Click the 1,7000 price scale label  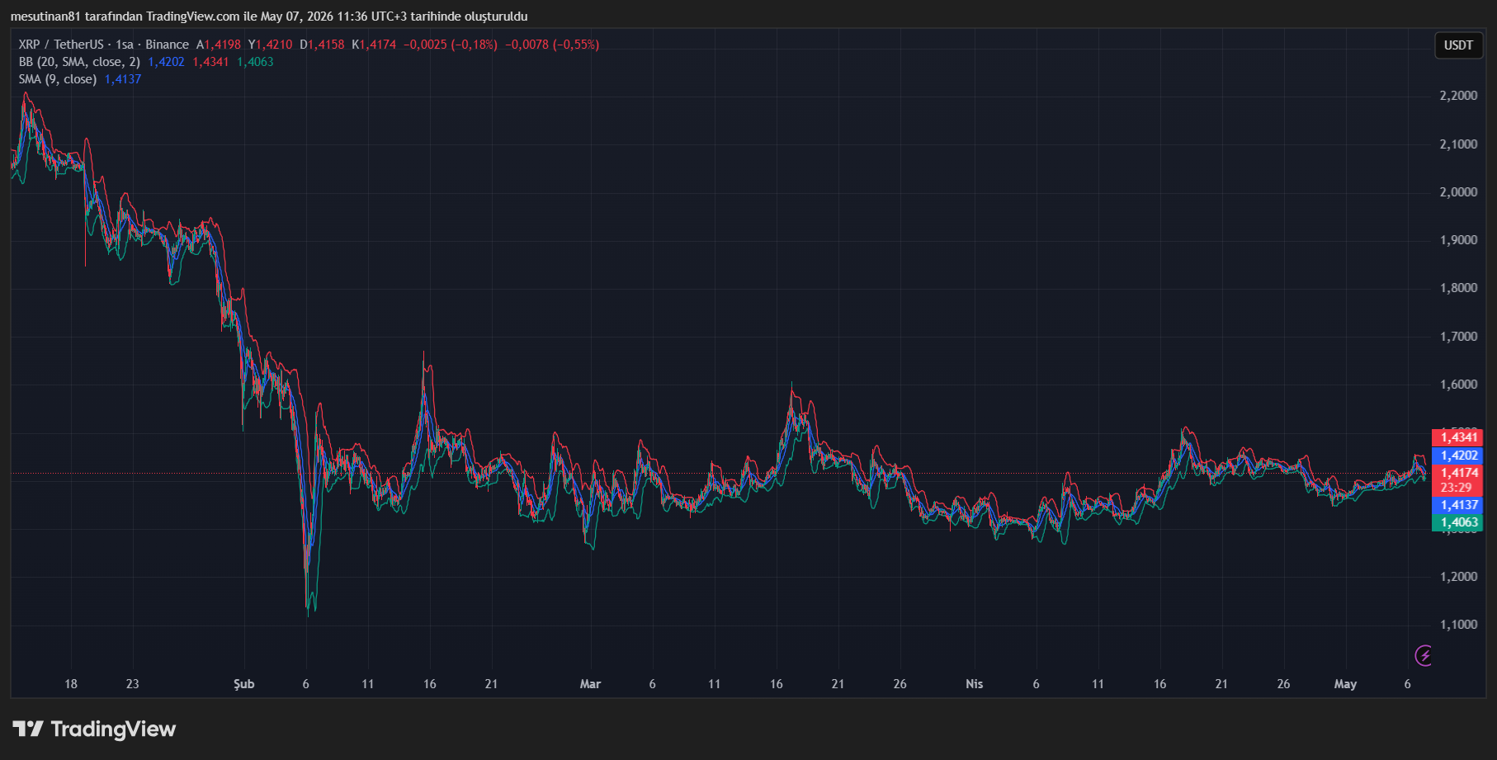[x=1458, y=337]
